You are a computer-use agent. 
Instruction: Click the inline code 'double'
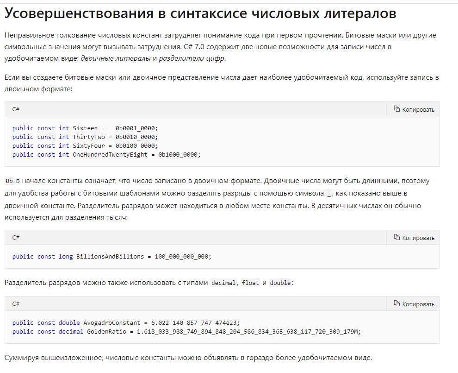[280, 283]
